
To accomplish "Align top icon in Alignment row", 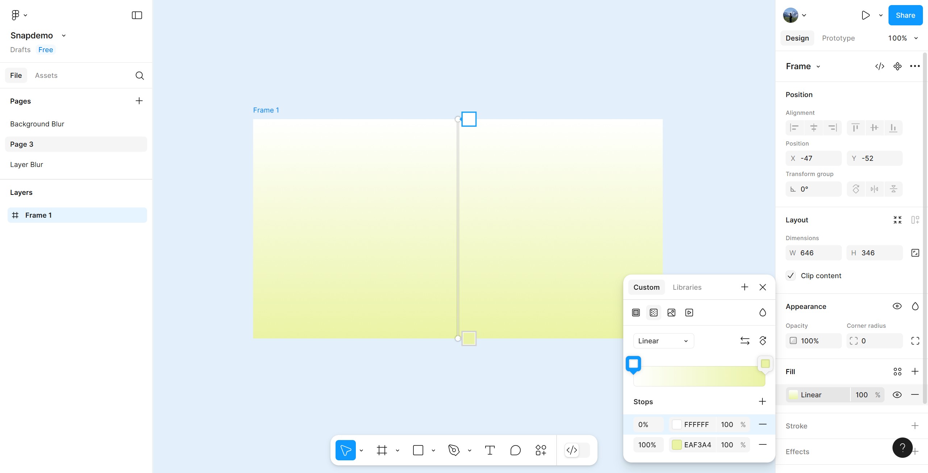I will 856,127.
